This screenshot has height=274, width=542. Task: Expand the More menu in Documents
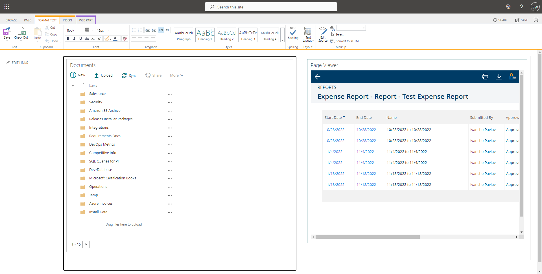click(176, 75)
